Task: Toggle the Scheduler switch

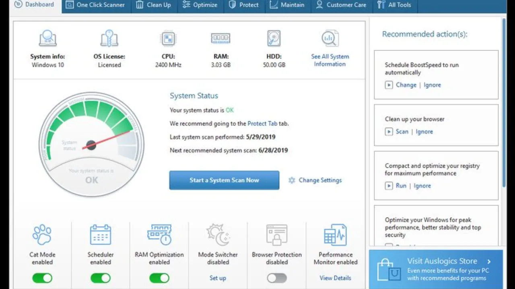Action: [x=101, y=278]
